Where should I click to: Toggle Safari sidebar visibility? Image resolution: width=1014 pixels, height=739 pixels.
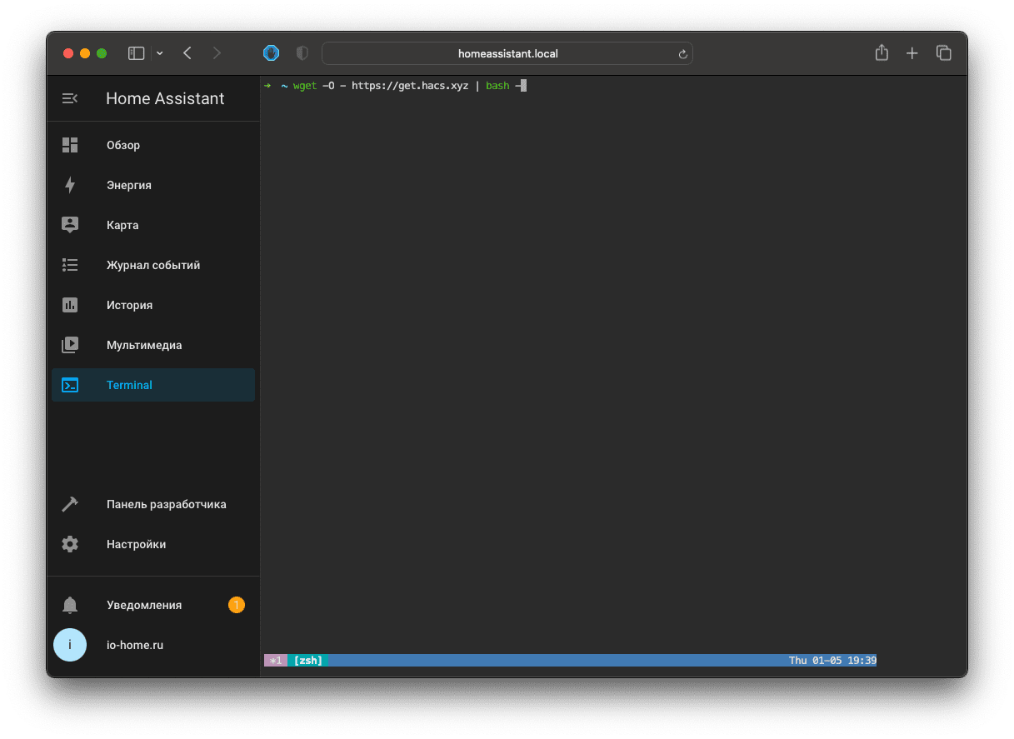(x=135, y=52)
